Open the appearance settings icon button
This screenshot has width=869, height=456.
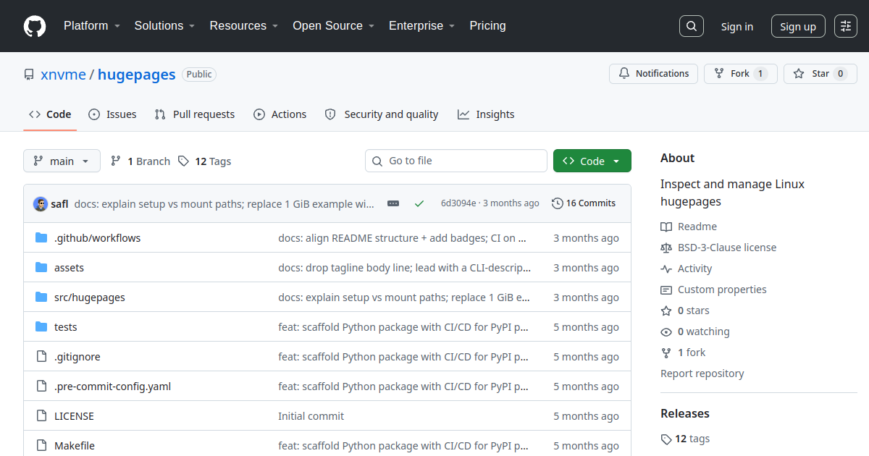click(846, 26)
